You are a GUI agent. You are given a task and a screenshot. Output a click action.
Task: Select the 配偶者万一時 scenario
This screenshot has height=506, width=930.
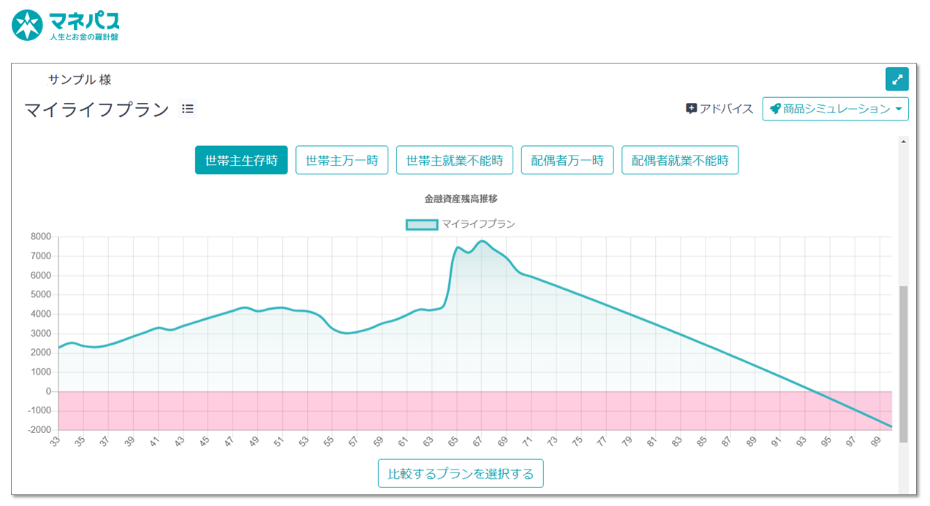pos(567,161)
